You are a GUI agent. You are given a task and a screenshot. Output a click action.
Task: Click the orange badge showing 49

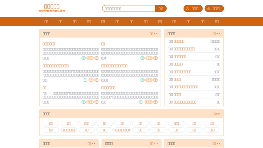(x=149, y=58)
